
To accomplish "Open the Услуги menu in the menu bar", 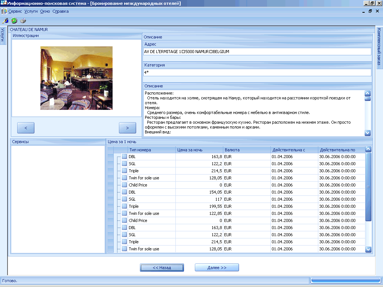I will pyautogui.click(x=31, y=11).
